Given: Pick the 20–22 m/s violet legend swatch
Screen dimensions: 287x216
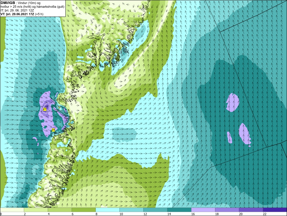Looking at the screenshot, I should click(251, 210).
